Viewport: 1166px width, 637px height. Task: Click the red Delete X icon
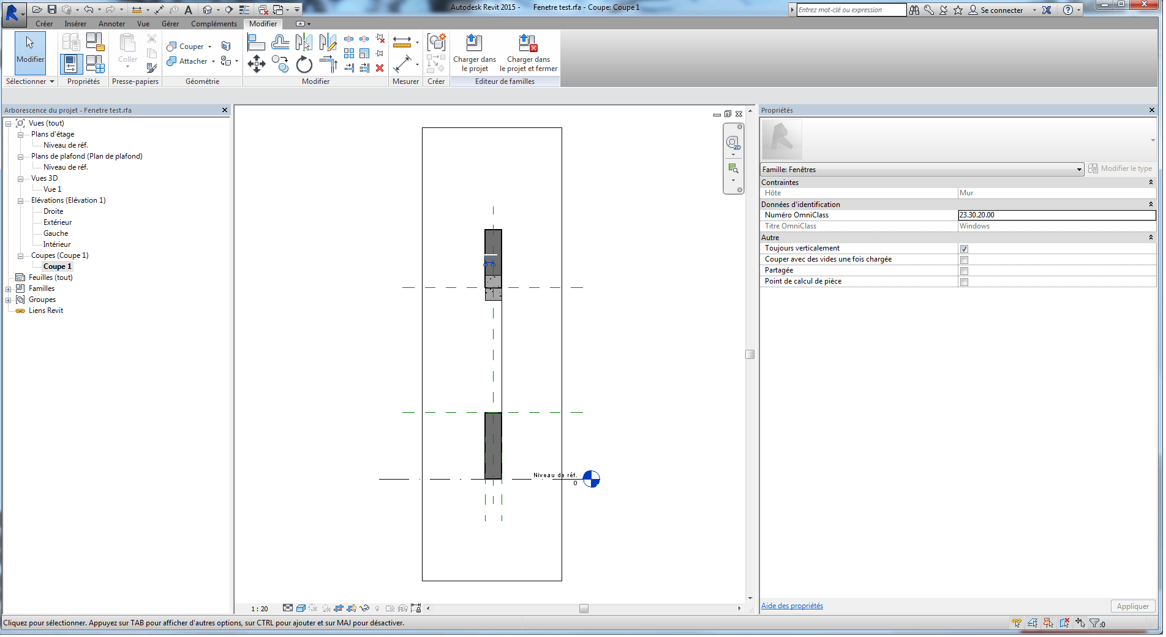click(380, 68)
